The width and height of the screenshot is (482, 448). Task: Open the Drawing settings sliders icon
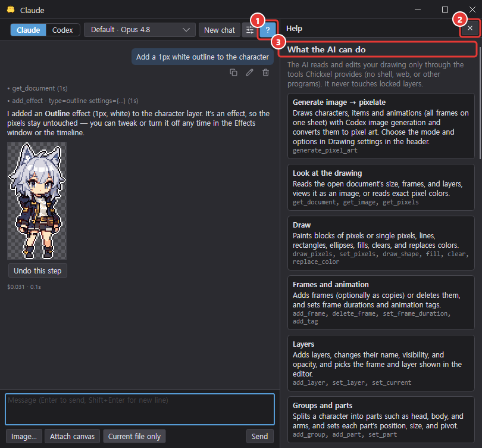coord(249,30)
